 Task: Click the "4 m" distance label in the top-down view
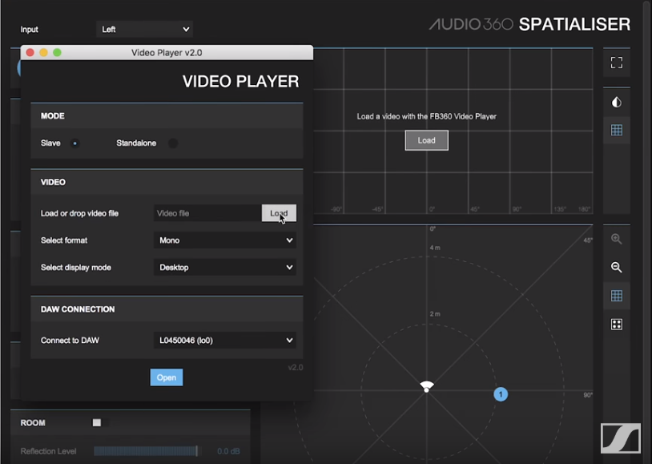pos(435,248)
